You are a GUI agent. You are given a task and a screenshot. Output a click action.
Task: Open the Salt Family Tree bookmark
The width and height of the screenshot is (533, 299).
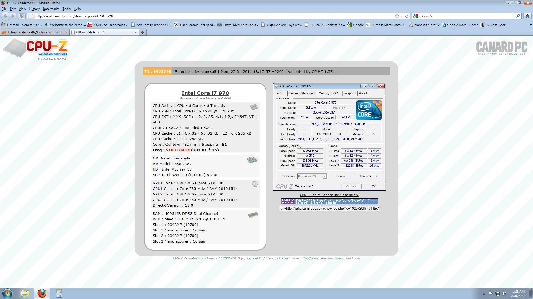click(x=152, y=25)
